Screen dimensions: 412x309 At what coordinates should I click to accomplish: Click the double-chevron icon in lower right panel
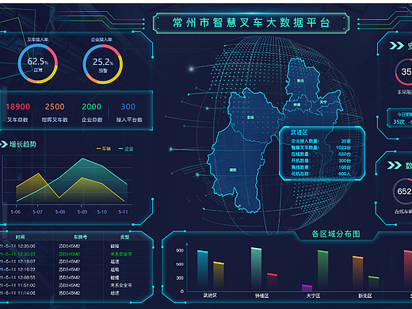coord(395,166)
